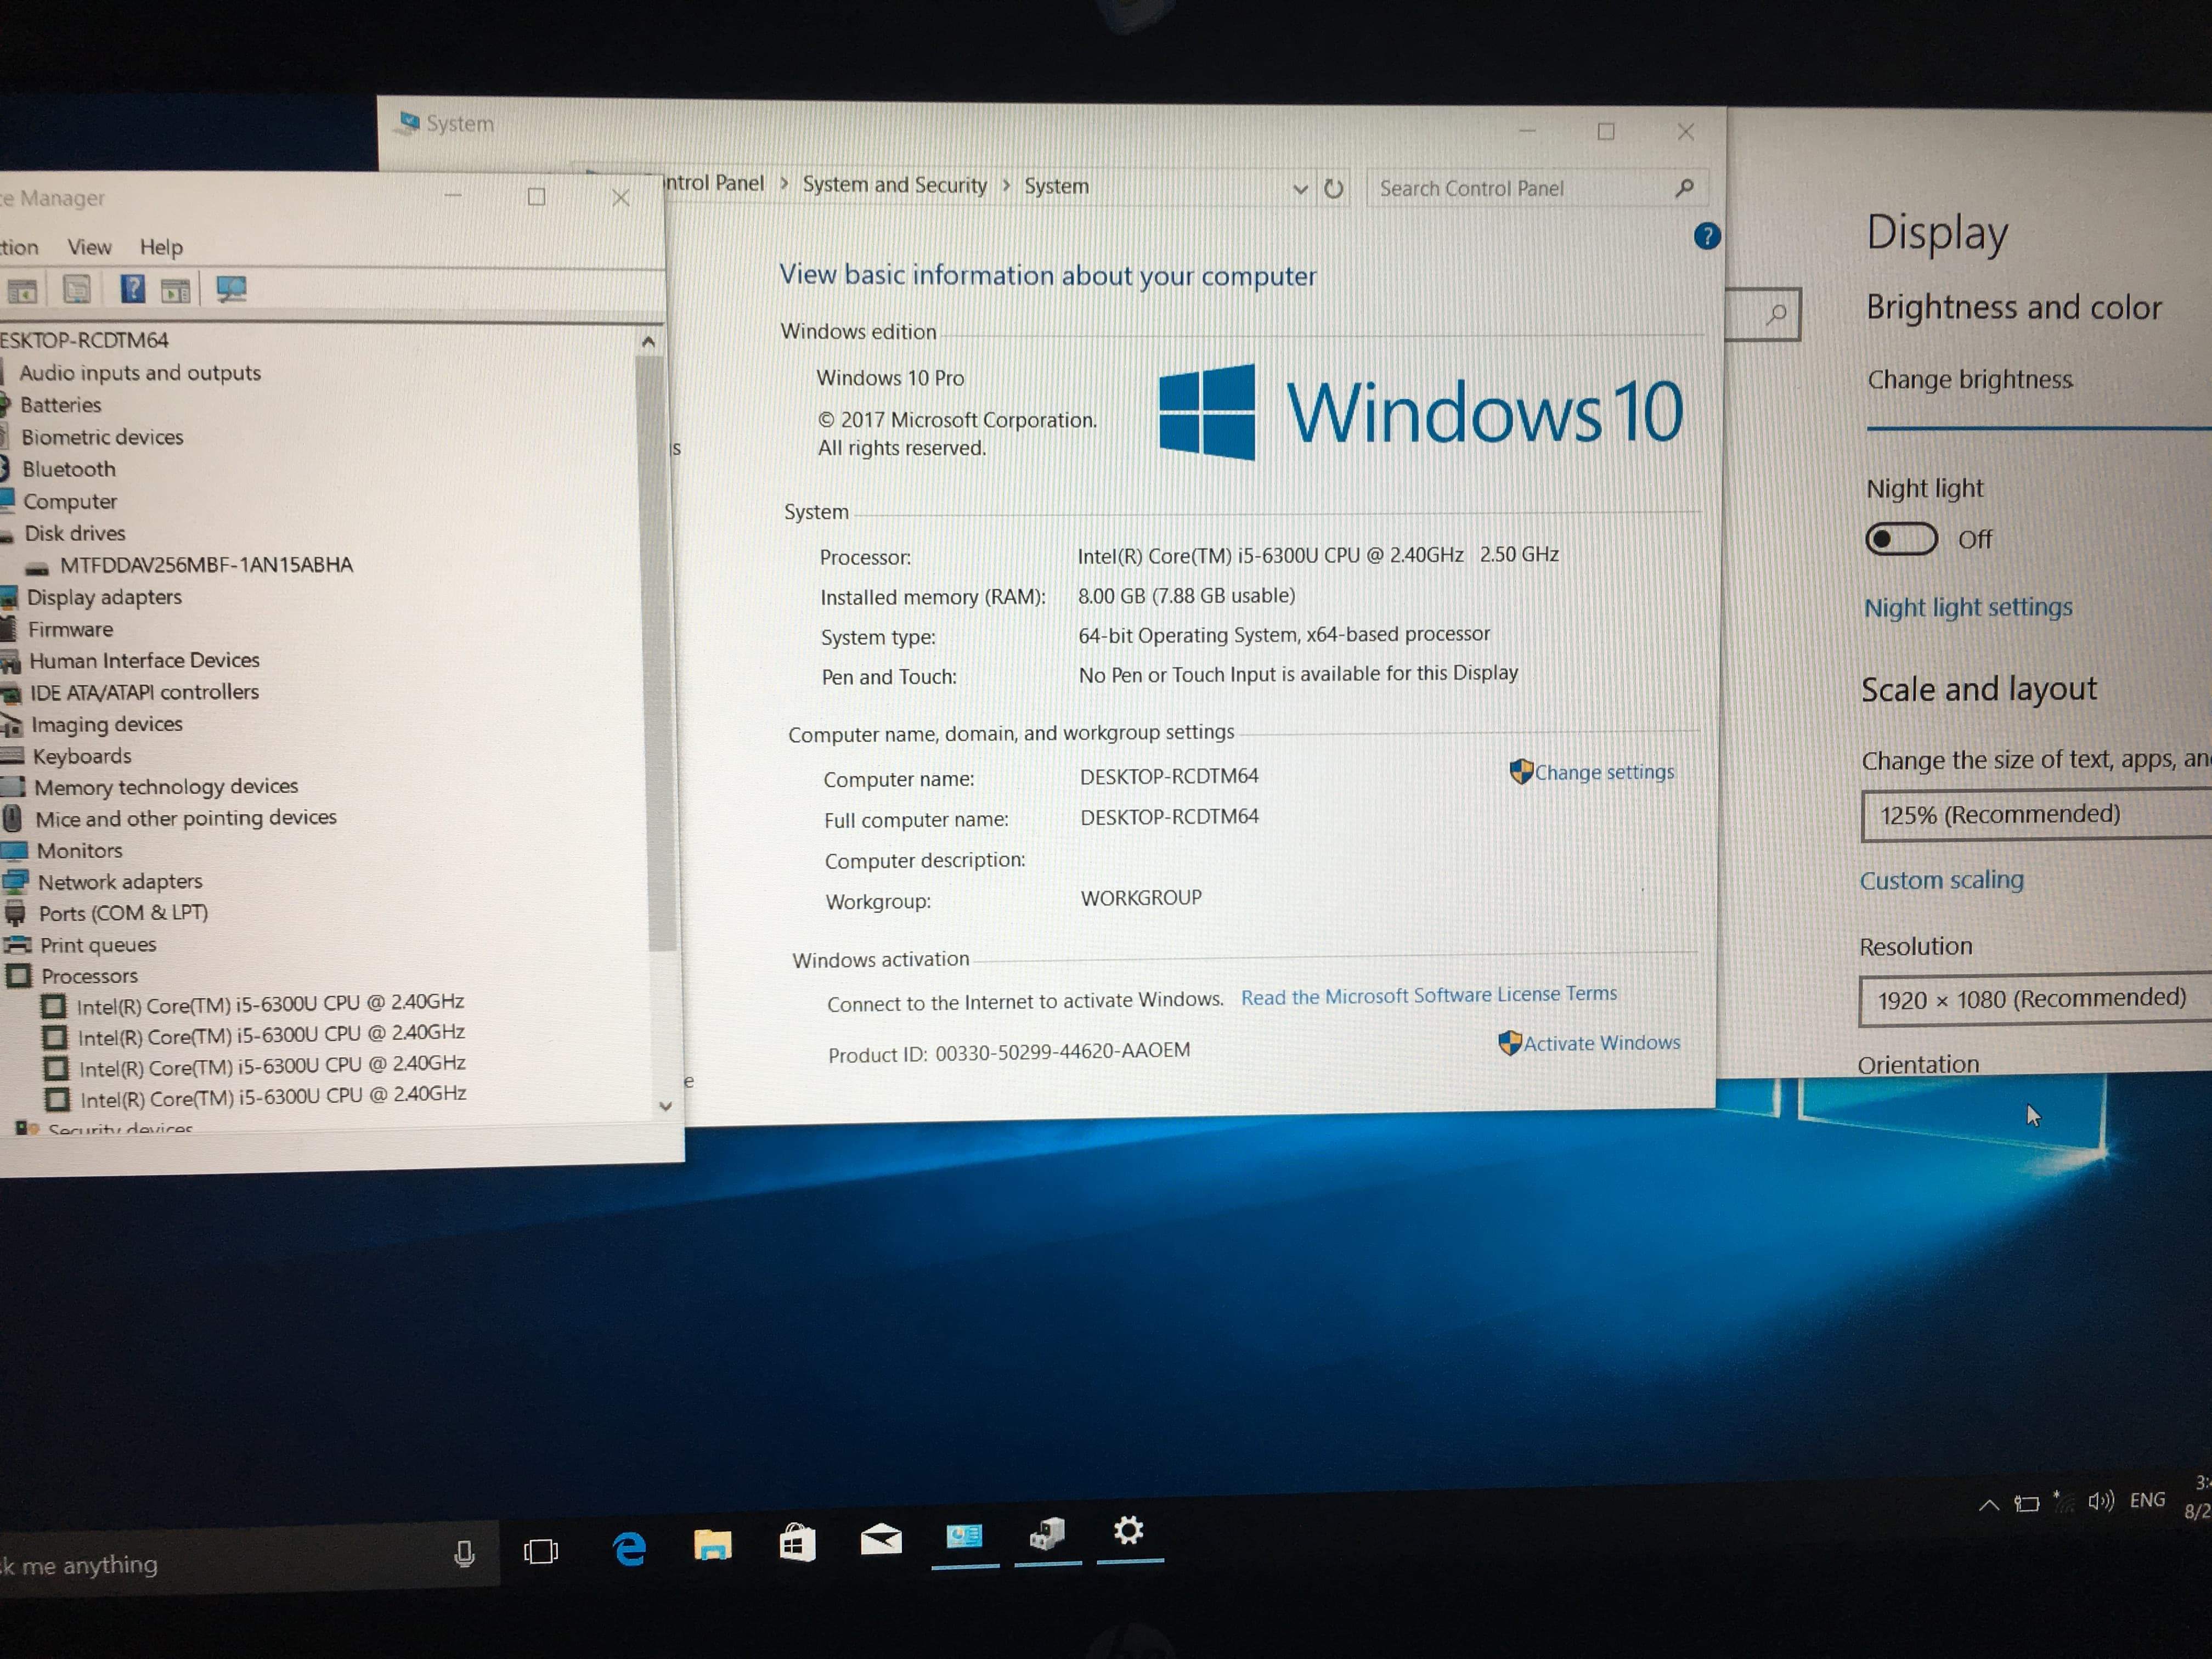Click the ENG language indicator
Image resolution: width=2212 pixels, height=1659 pixels.
coord(2147,1499)
